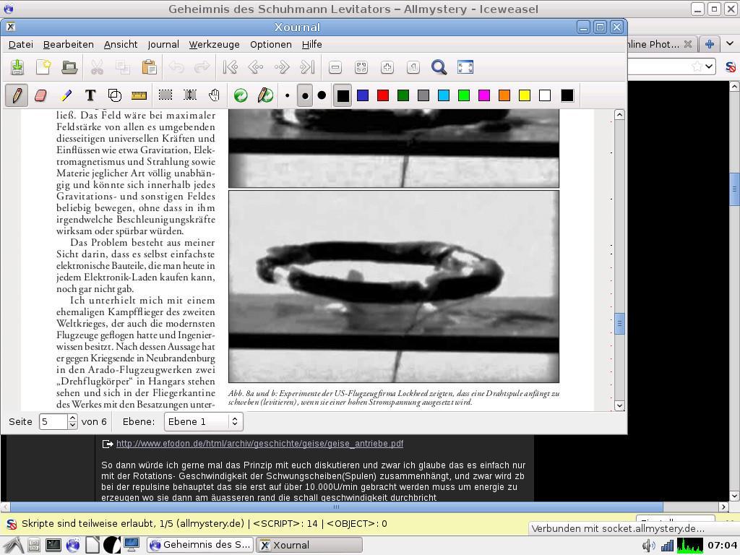Screen dimensions: 740x555
Task: Choose the Hand tool
Action: pyautogui.click(x=215, y=95)
